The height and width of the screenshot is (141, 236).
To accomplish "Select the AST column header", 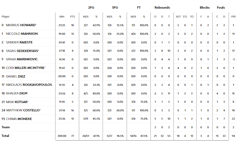I will [178, 17].
